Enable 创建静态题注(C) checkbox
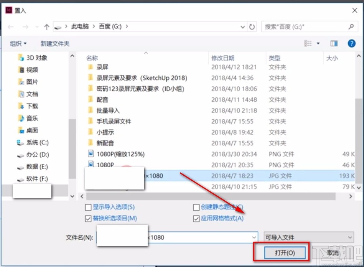 click(x=196, y=207)
